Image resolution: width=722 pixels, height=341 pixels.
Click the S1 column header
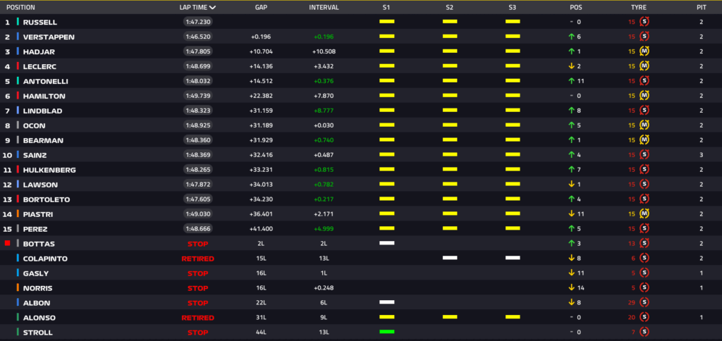386,7
